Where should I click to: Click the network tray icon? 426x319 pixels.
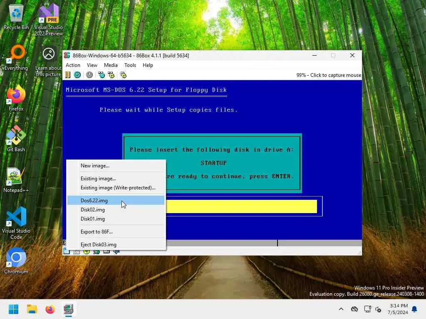pyautogui.click(x=368, y=309)
